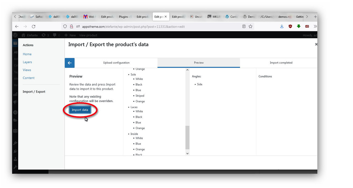Show more toolbar tools overflow chevron
The width and height of the screenshot is (353, 188).
coord(315,26)
